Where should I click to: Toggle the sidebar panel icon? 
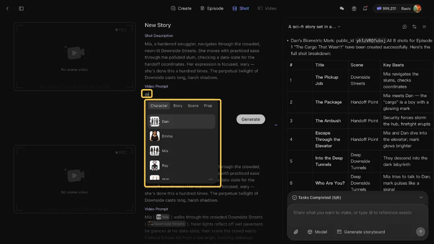(21, 8)
